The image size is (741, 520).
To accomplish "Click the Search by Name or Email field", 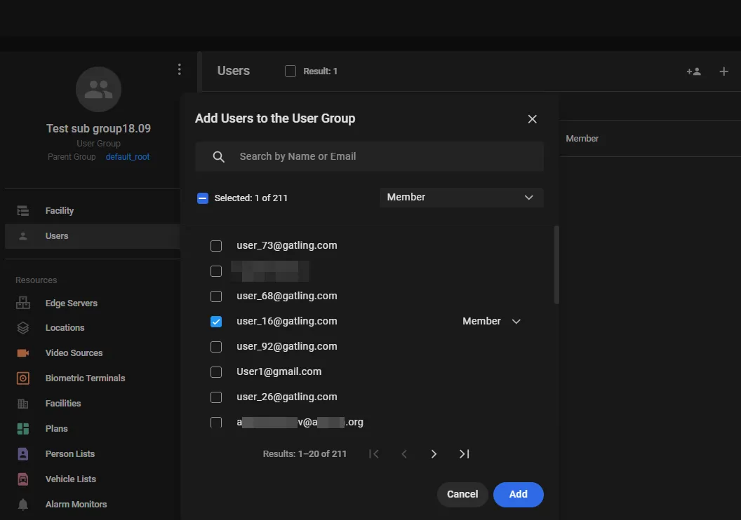I will point(369,157).
